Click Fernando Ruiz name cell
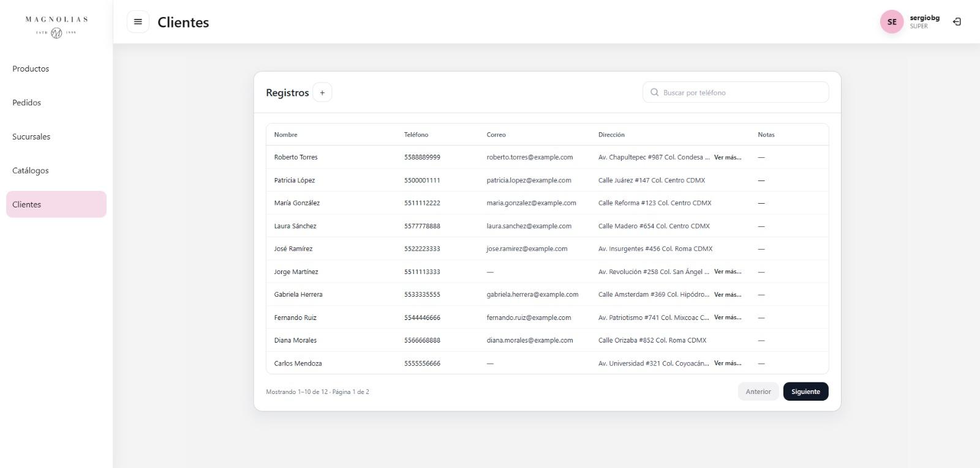The image size is (980, 468). coord(295,318)
